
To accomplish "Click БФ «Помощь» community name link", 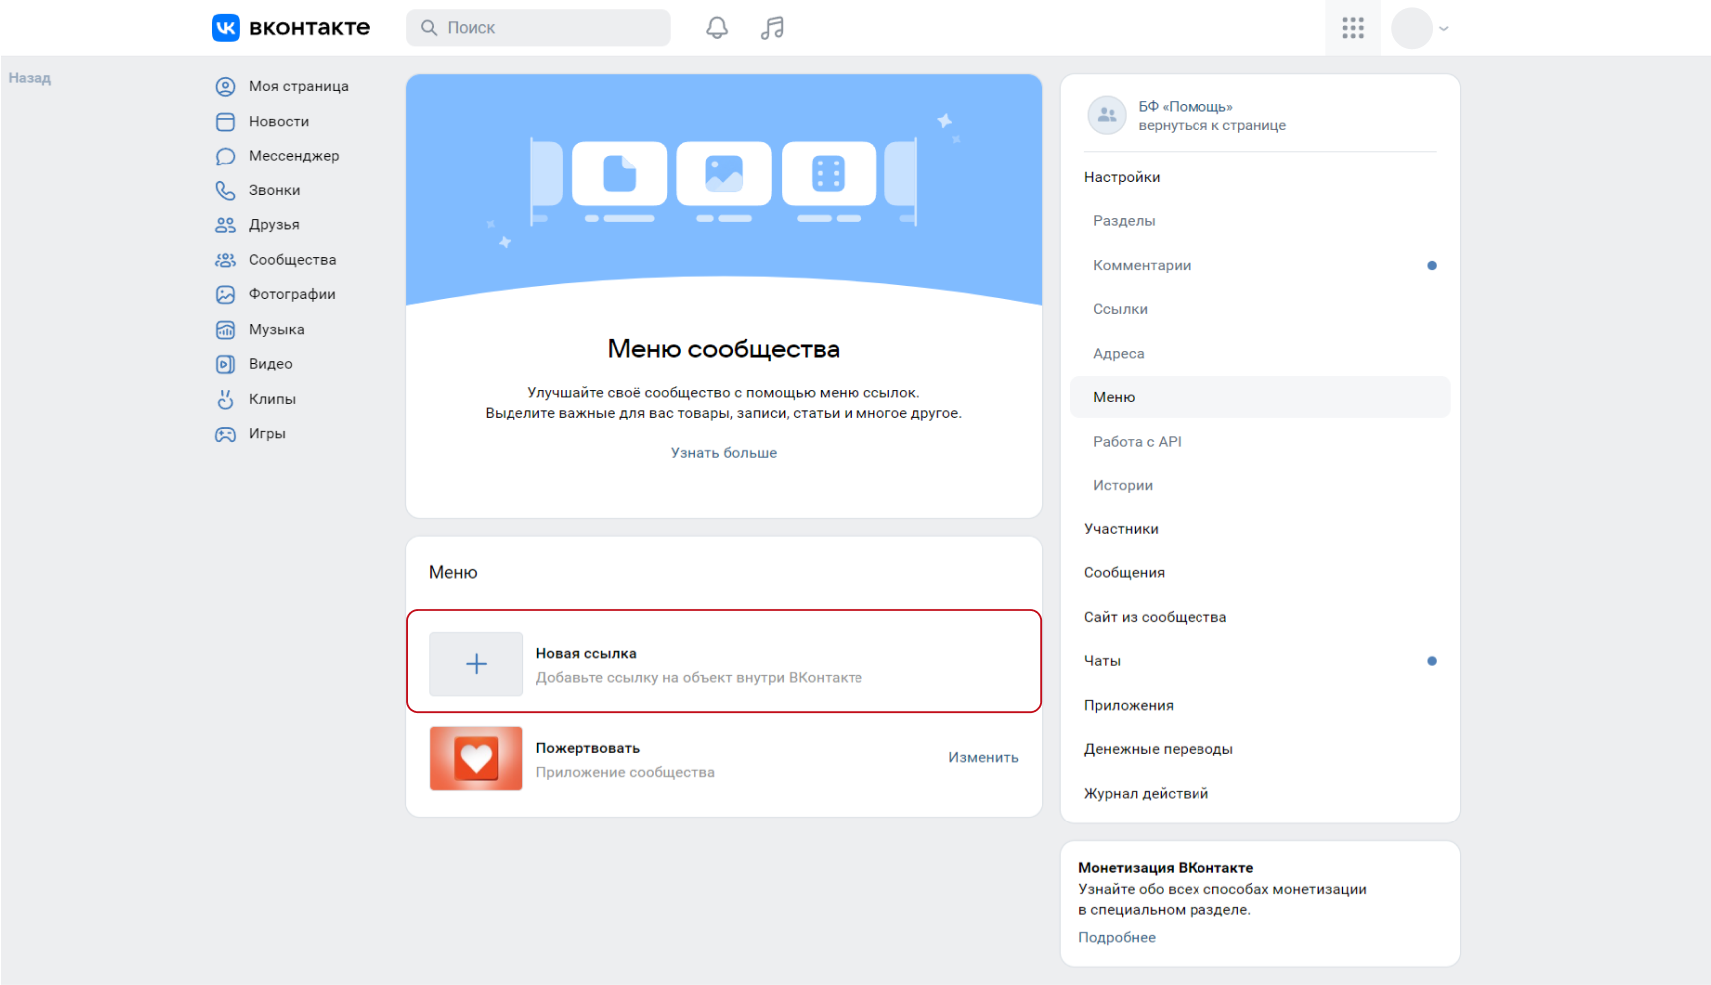I will coord(1186,106).
